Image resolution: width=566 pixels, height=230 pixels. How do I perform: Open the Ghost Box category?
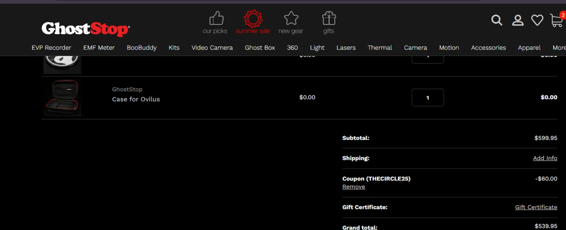coord(260,48)
